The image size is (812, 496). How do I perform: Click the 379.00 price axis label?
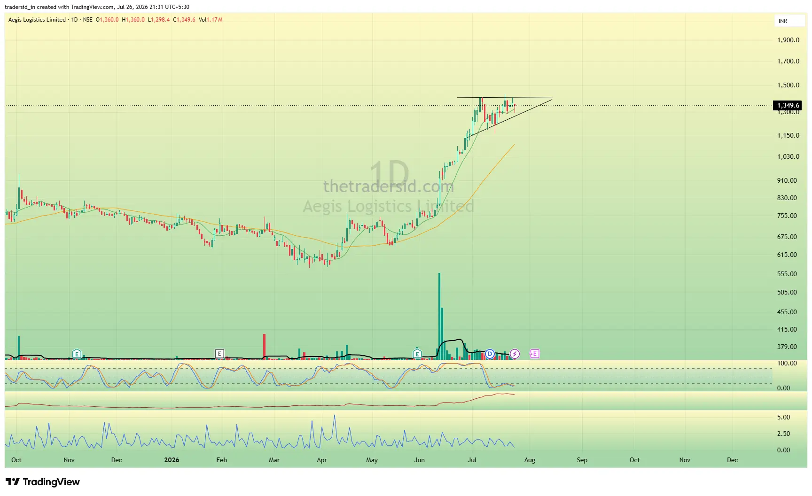(787, 347)
